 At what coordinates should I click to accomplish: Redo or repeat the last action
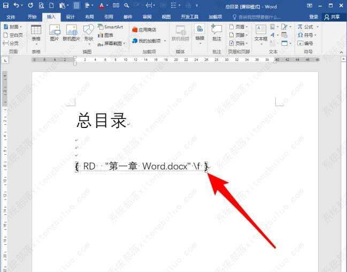30,5
